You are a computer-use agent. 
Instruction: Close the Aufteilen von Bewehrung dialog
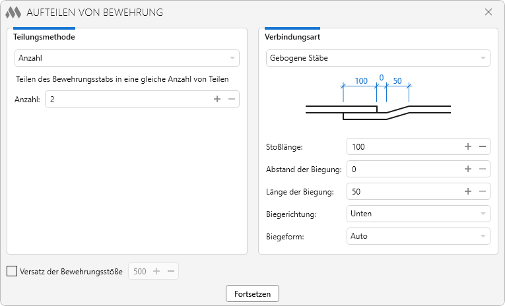pos(488,12)
